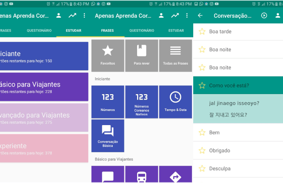Open the three-dot overflow menu on Frases screen
The width and height of the screenshot is (283, 183).
pyautogui.click(x=188, y=15)
